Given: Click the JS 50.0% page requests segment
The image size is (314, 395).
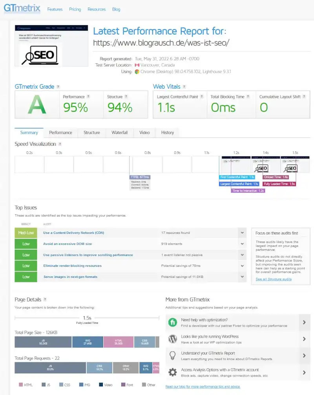Looking at the screenshot, I should coord(50,368).
